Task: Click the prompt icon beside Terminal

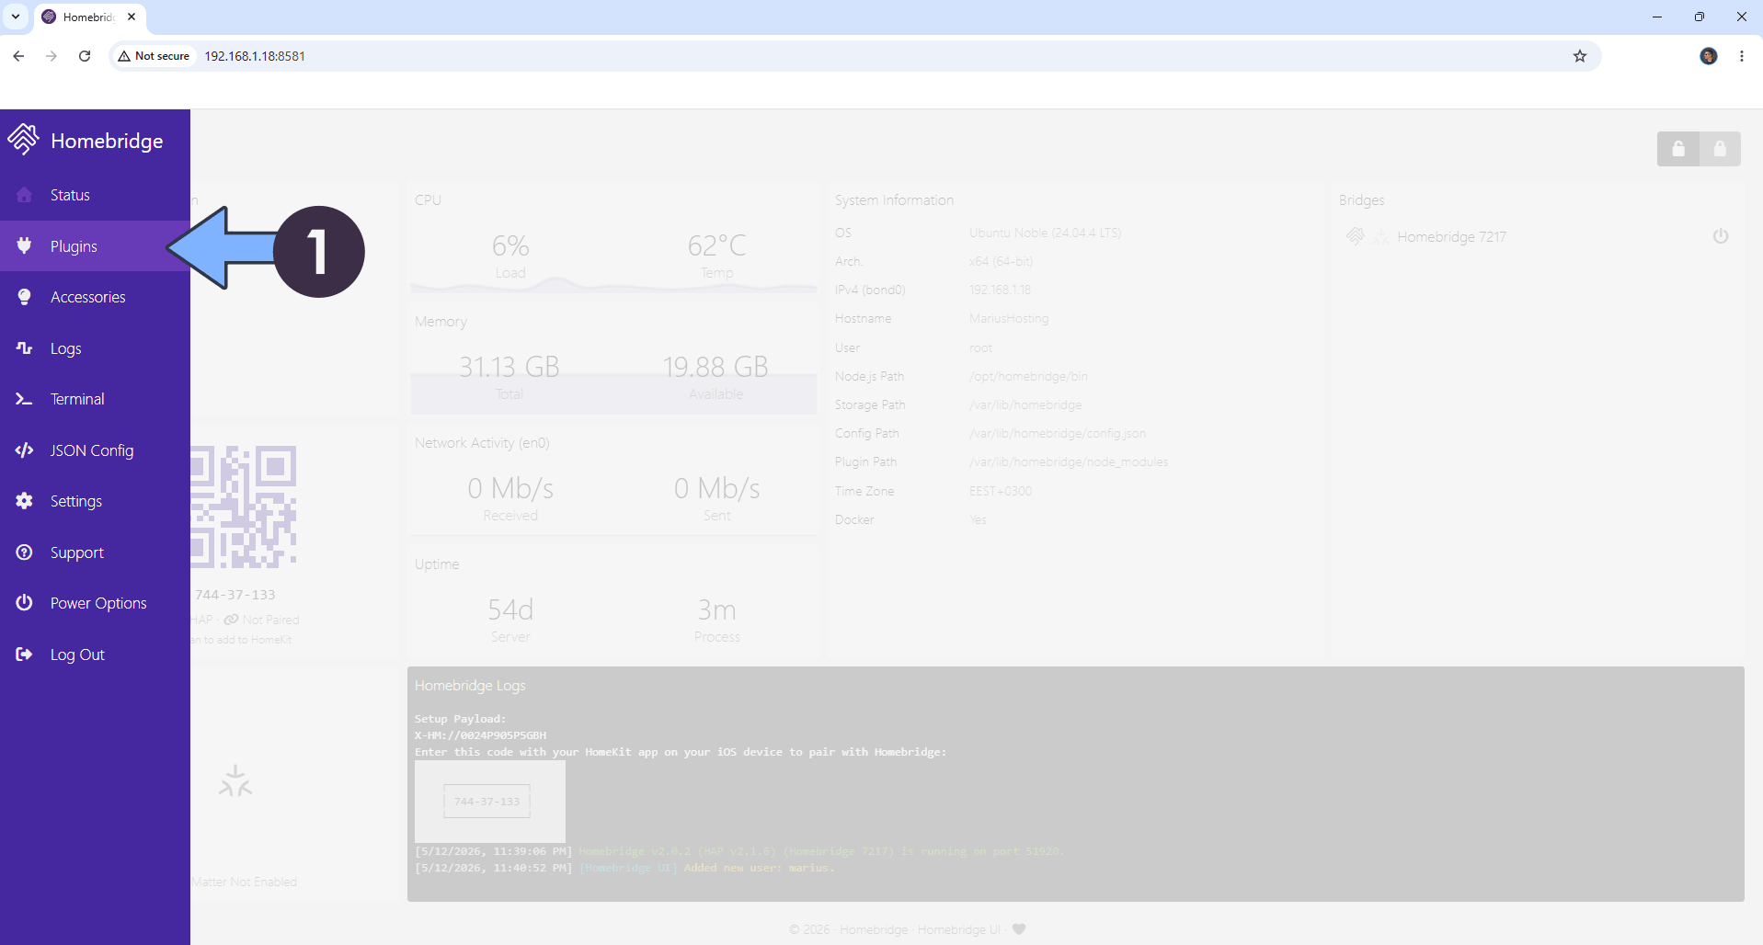Action: [24, 399]
